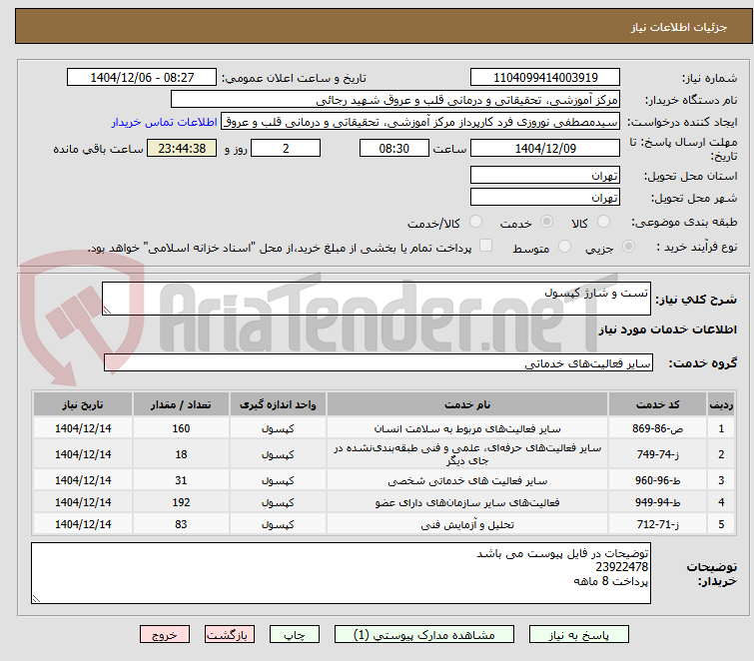754x661 pixels.
Task: Select the کالا radio button
Action: pyautogui.click(x=603, y=222)
